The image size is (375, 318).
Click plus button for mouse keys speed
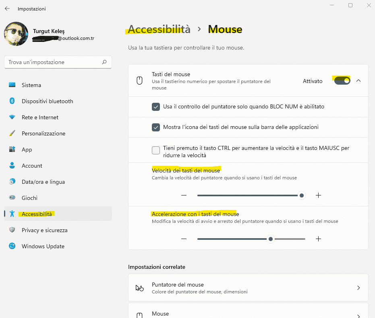[x=318, y=195]
